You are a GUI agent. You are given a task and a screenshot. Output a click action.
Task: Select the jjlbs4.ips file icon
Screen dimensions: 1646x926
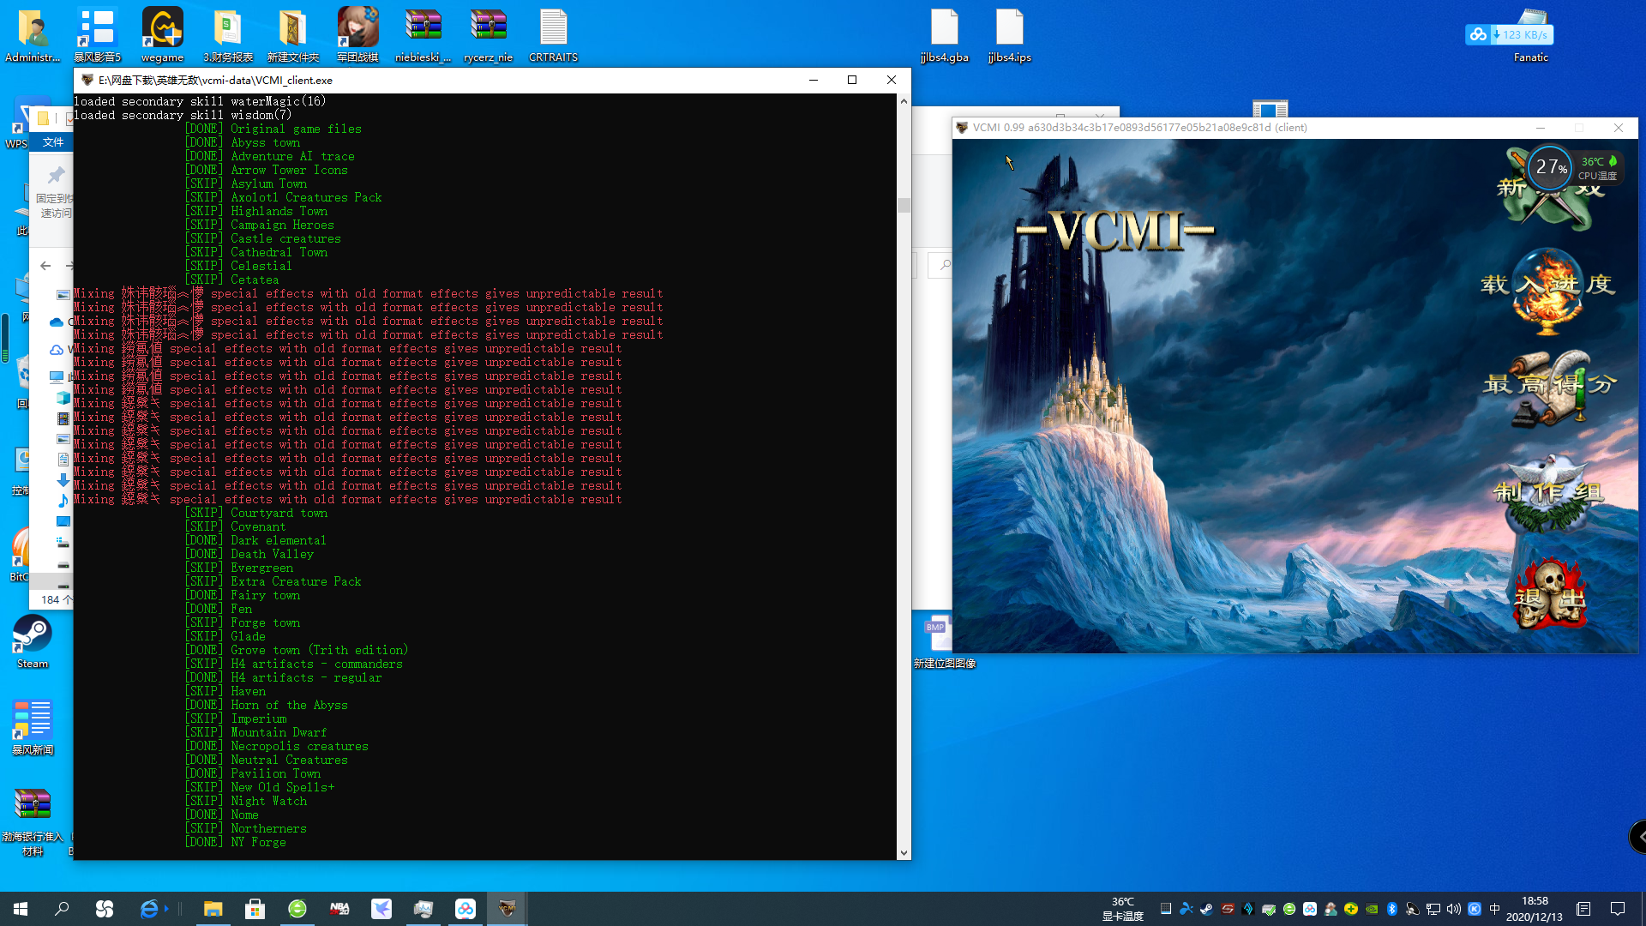(x=1010, y=35)
